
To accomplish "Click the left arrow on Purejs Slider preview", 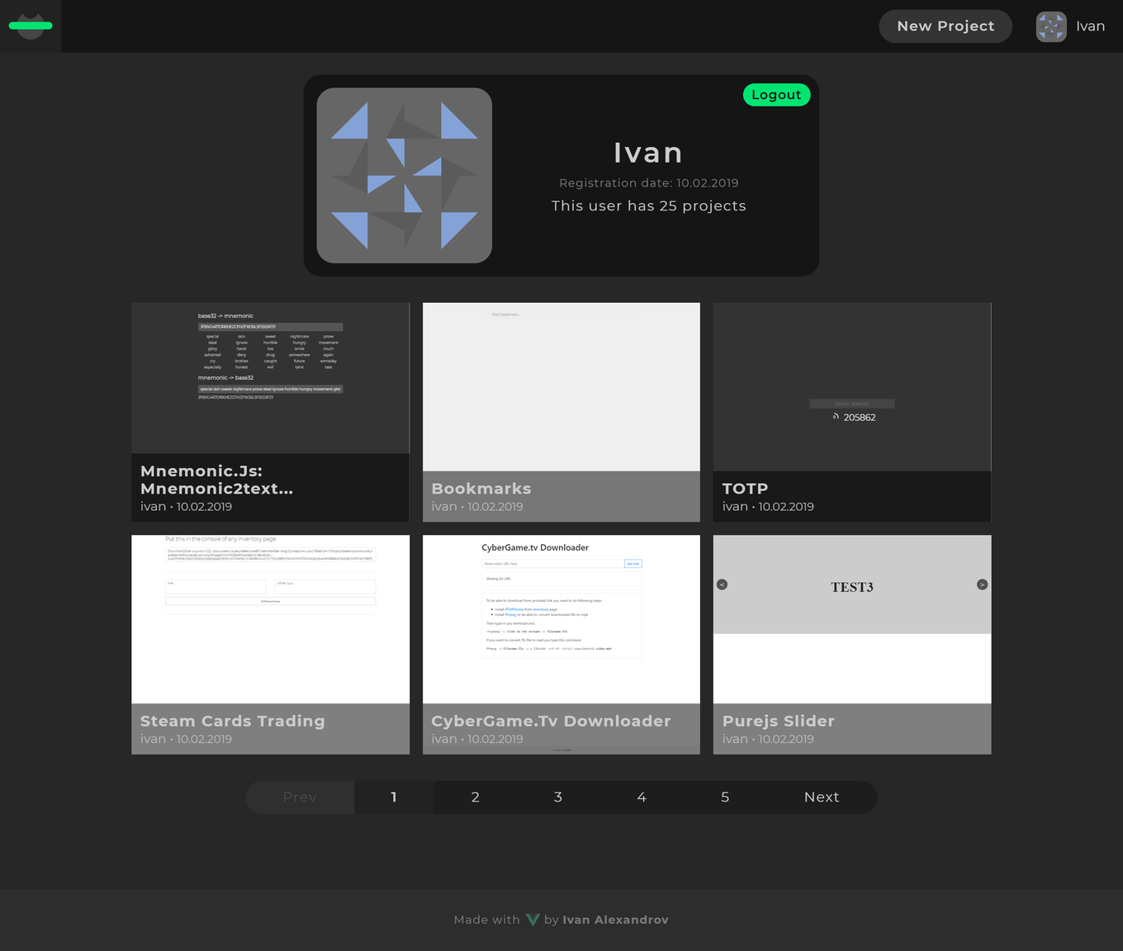I will pyautogui.click(x=722, y=584).
